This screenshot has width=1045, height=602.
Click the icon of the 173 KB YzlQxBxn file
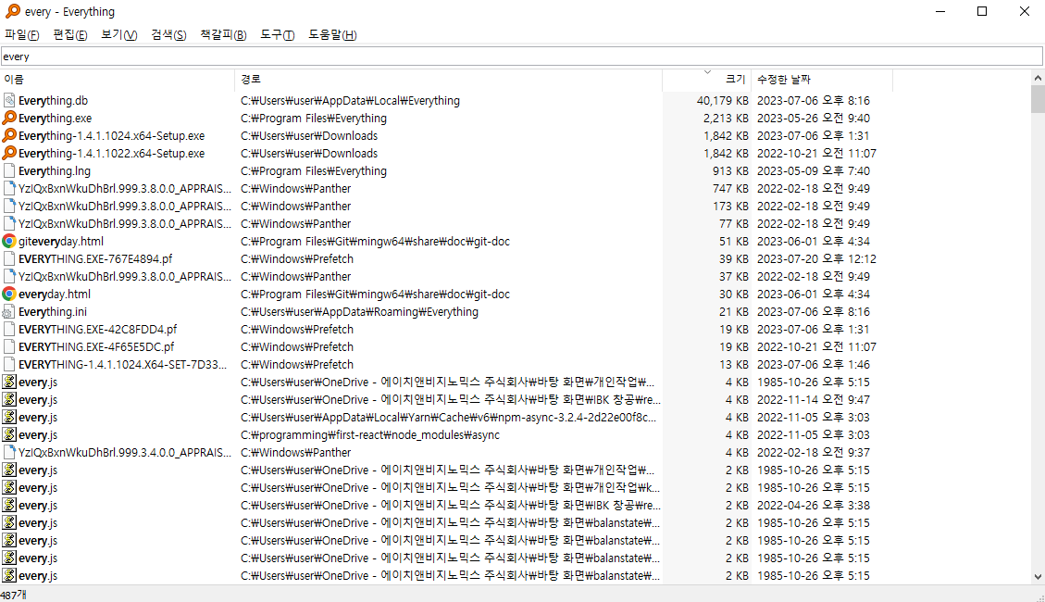pyautogui.click(x=8, y=206)
